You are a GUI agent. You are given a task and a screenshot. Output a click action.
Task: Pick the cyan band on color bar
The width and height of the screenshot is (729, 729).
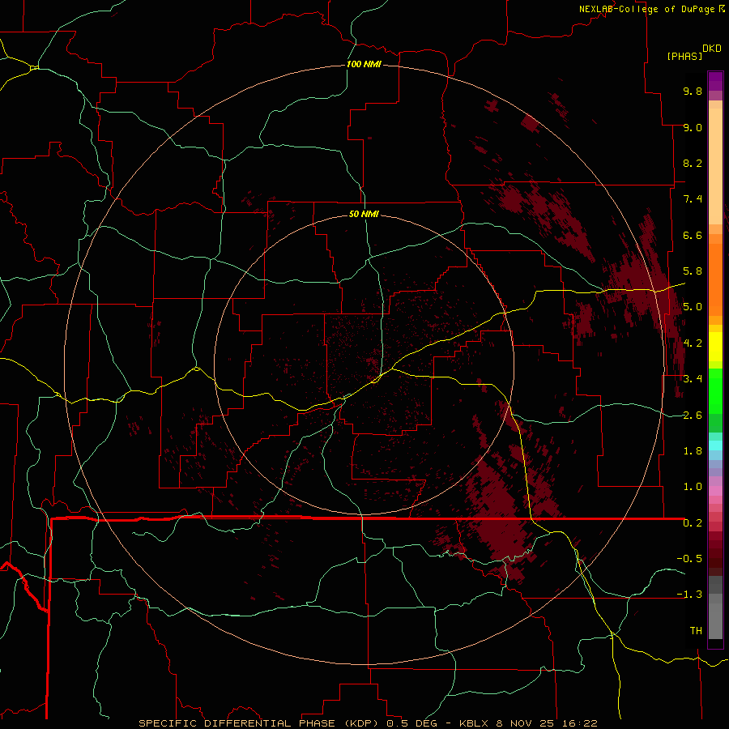point(715,446)
